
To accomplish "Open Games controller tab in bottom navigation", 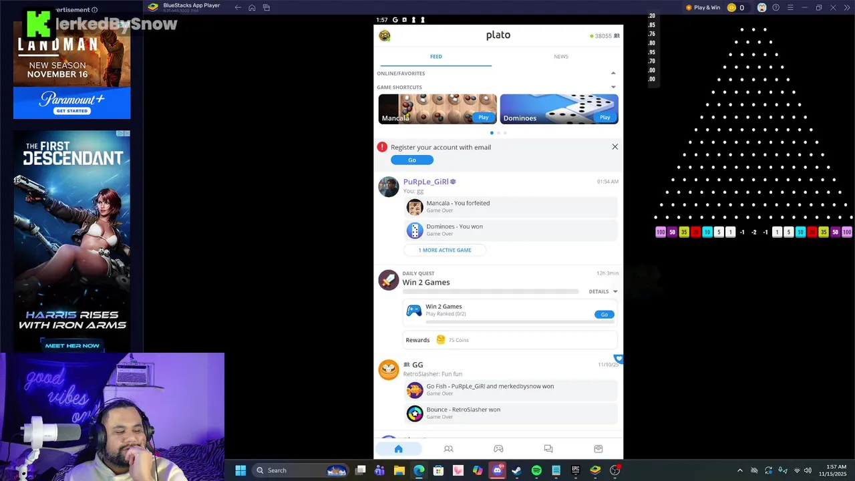I will 498,449.
